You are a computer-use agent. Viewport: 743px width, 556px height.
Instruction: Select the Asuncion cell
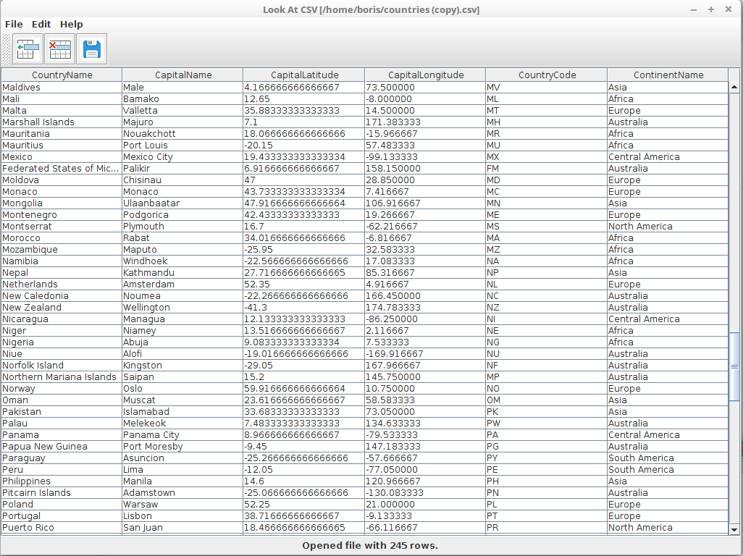tap(183, 458)
